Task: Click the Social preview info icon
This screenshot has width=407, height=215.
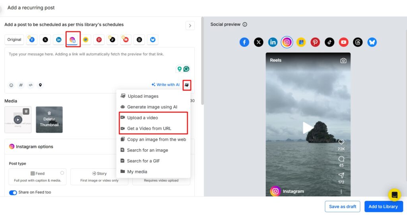Action: point(245,24)
